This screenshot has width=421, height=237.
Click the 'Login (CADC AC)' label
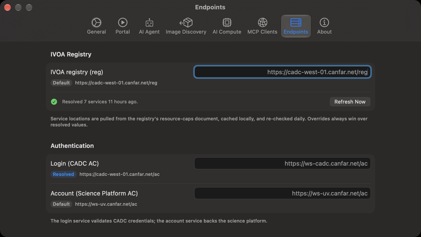75,163
